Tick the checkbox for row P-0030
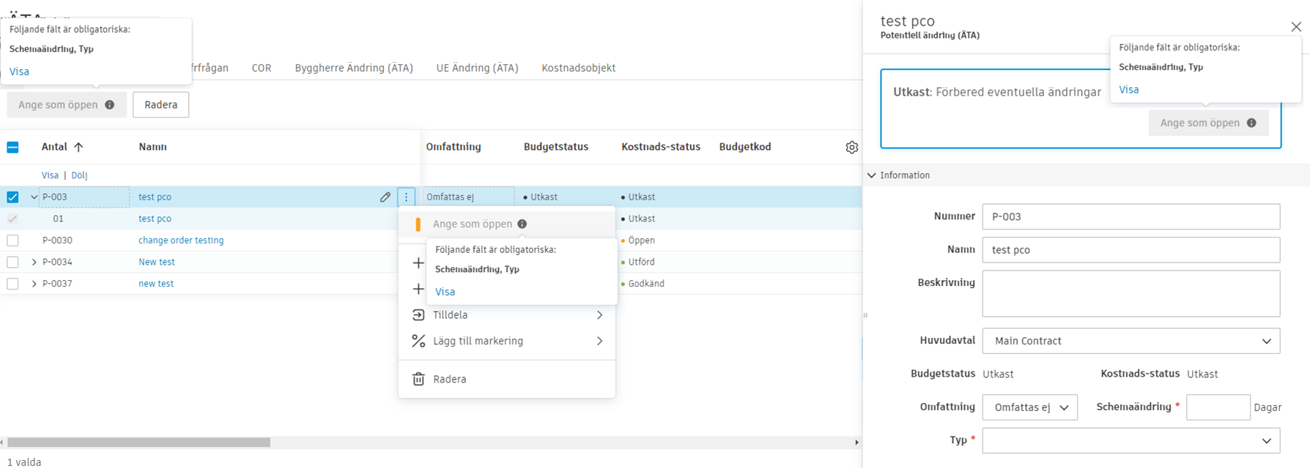1310x468 pixels. pyautogui.click(x=12, y=240)
